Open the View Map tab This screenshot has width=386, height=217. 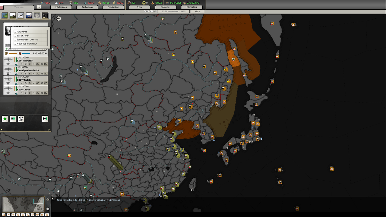click(x=19, y=7)
